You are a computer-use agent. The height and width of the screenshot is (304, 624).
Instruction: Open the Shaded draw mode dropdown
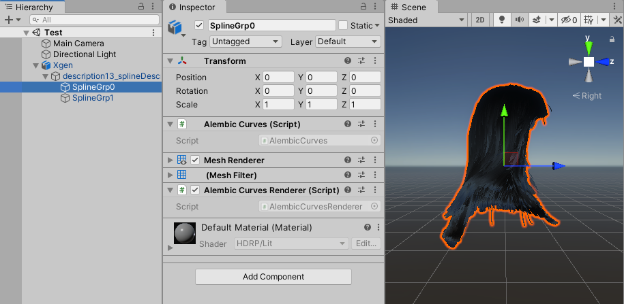tap(427, 20)
